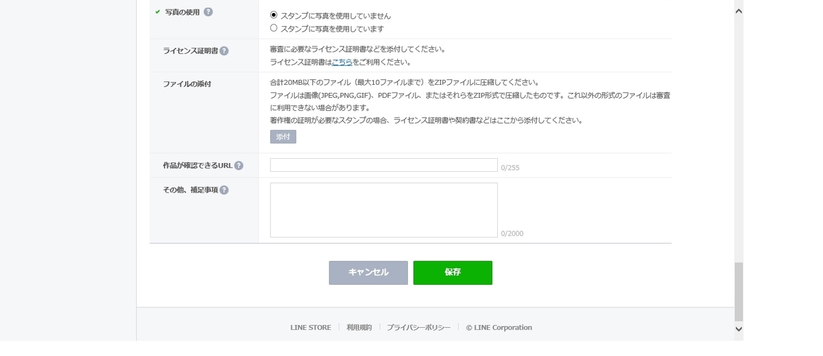The width and height of the screenshot is (823, 356).
Task: Click the scrollbar up arrow
Action: [x=739, y=12]
